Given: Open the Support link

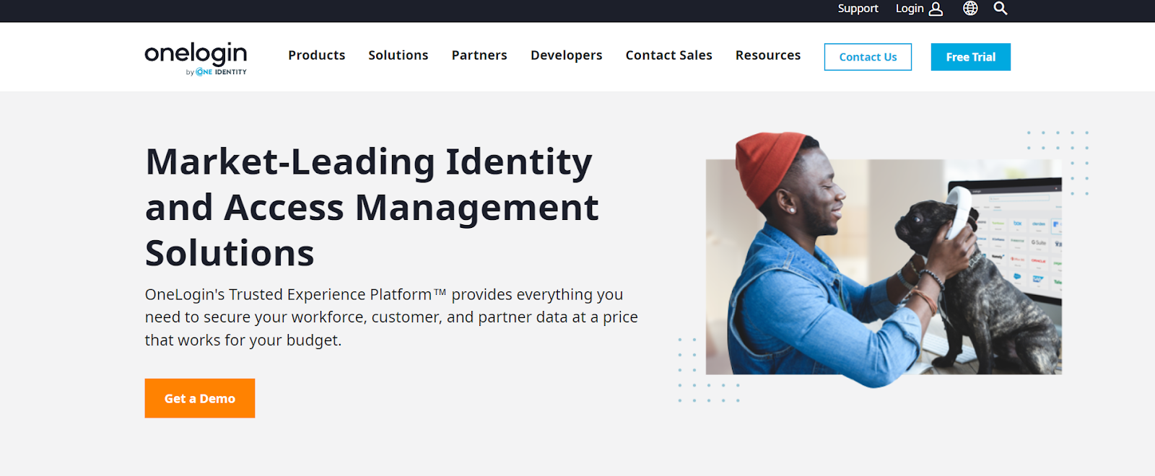Looking at the screenshot, I should (x=858, y=8).
